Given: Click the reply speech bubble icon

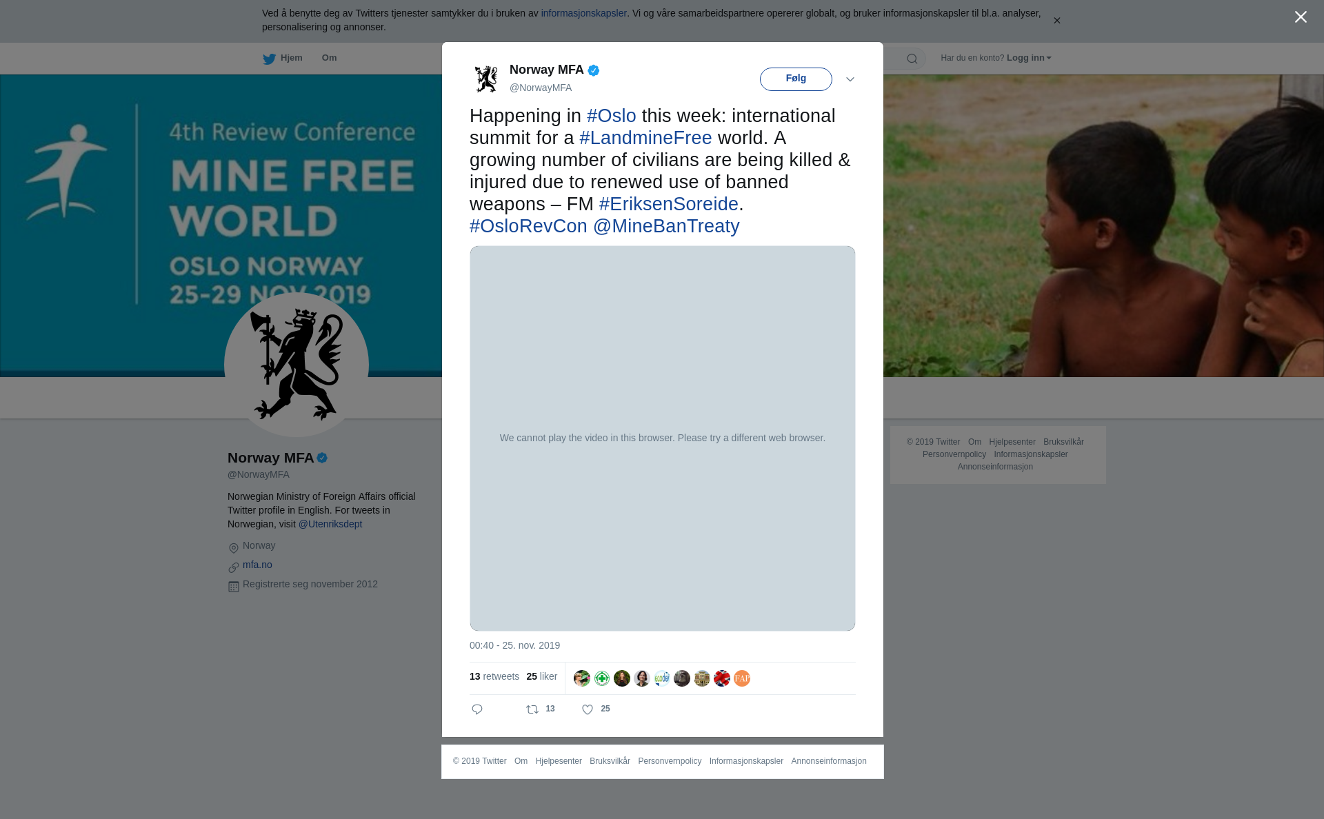Looking at the screenshot, I should coord(477,709).
